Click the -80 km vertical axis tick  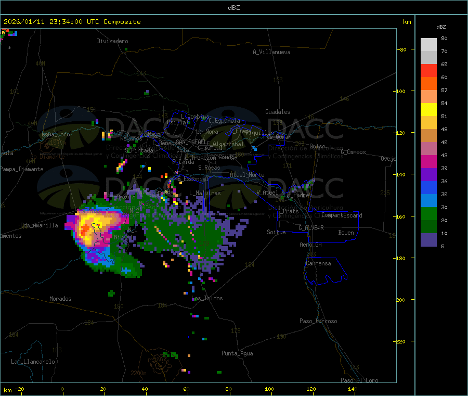coord(402,49)
